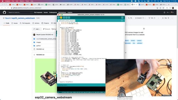The height and width of the screenshot is (100, 178).
Task: Click the camera topic tag
Action: (139, 41)
